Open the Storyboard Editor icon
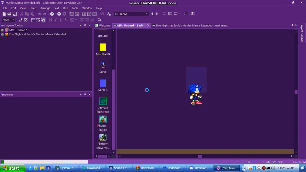 pos(71,14)
